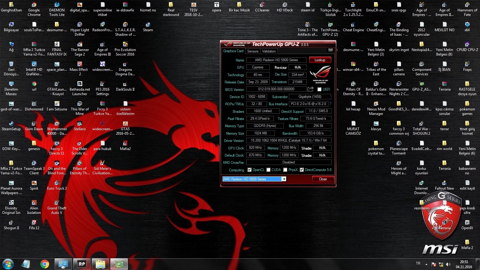480x270 pixels.
Task: Toggle the PhysX checkbox
Action: [285, 170]
